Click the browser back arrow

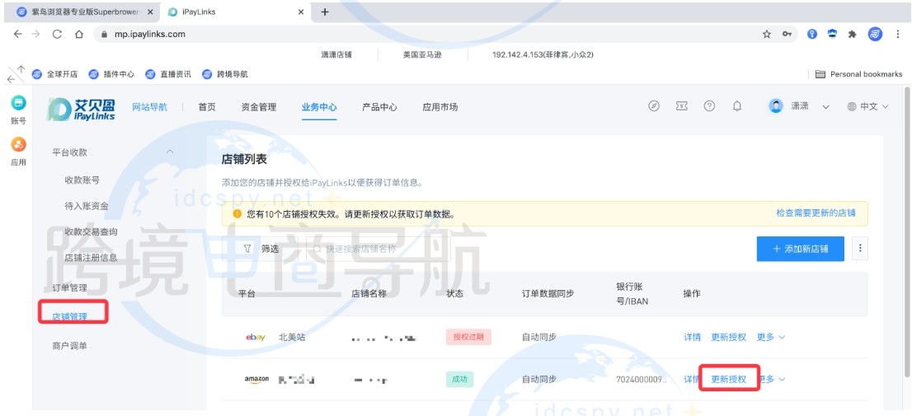click(17, 35)
